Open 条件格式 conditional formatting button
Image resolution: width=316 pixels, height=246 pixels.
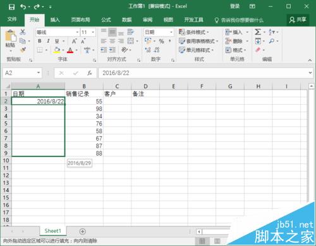194,32
